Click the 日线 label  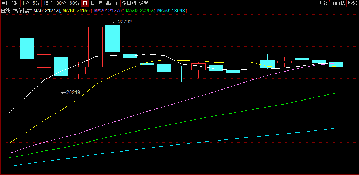click(6, 11)
